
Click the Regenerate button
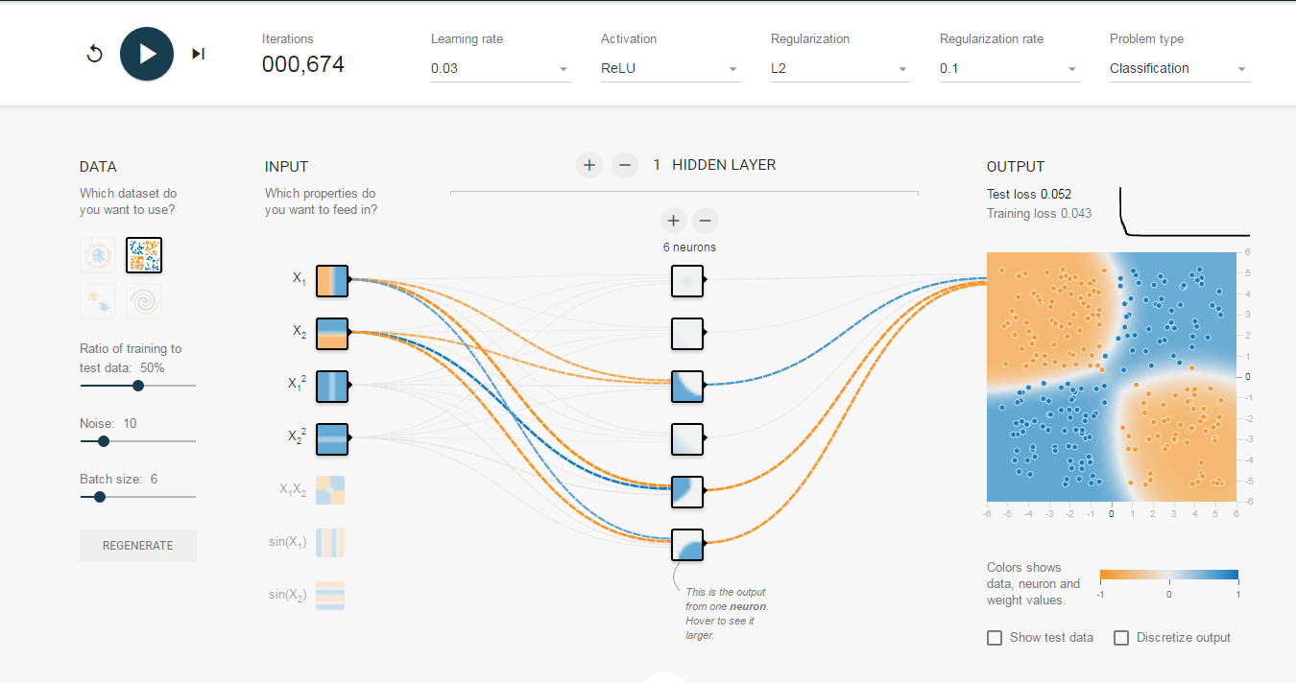coord(138,546)
